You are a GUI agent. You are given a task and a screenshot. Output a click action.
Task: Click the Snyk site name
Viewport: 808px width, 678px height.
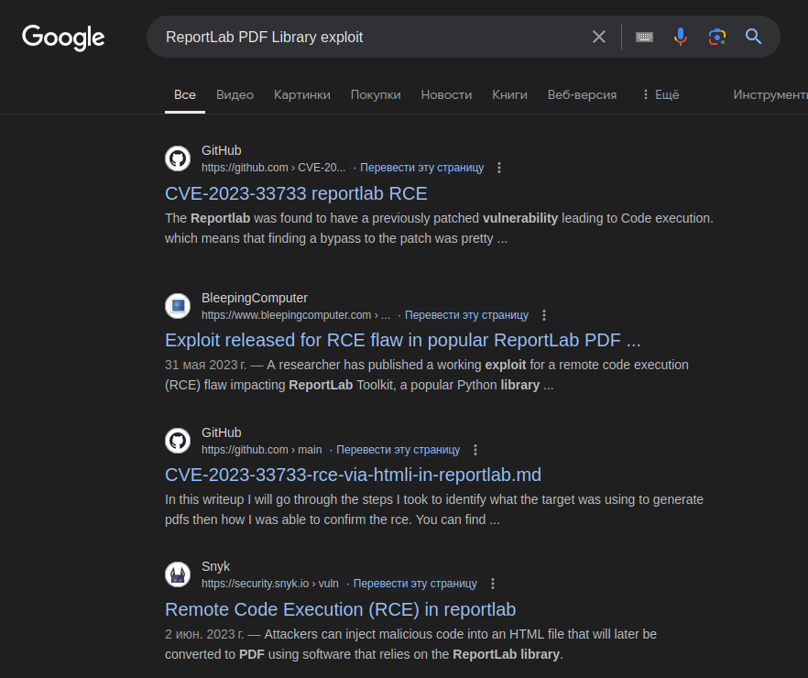pos(215,566)
